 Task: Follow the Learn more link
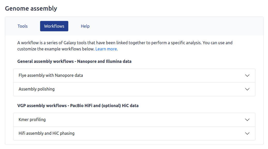coord(107,49)
